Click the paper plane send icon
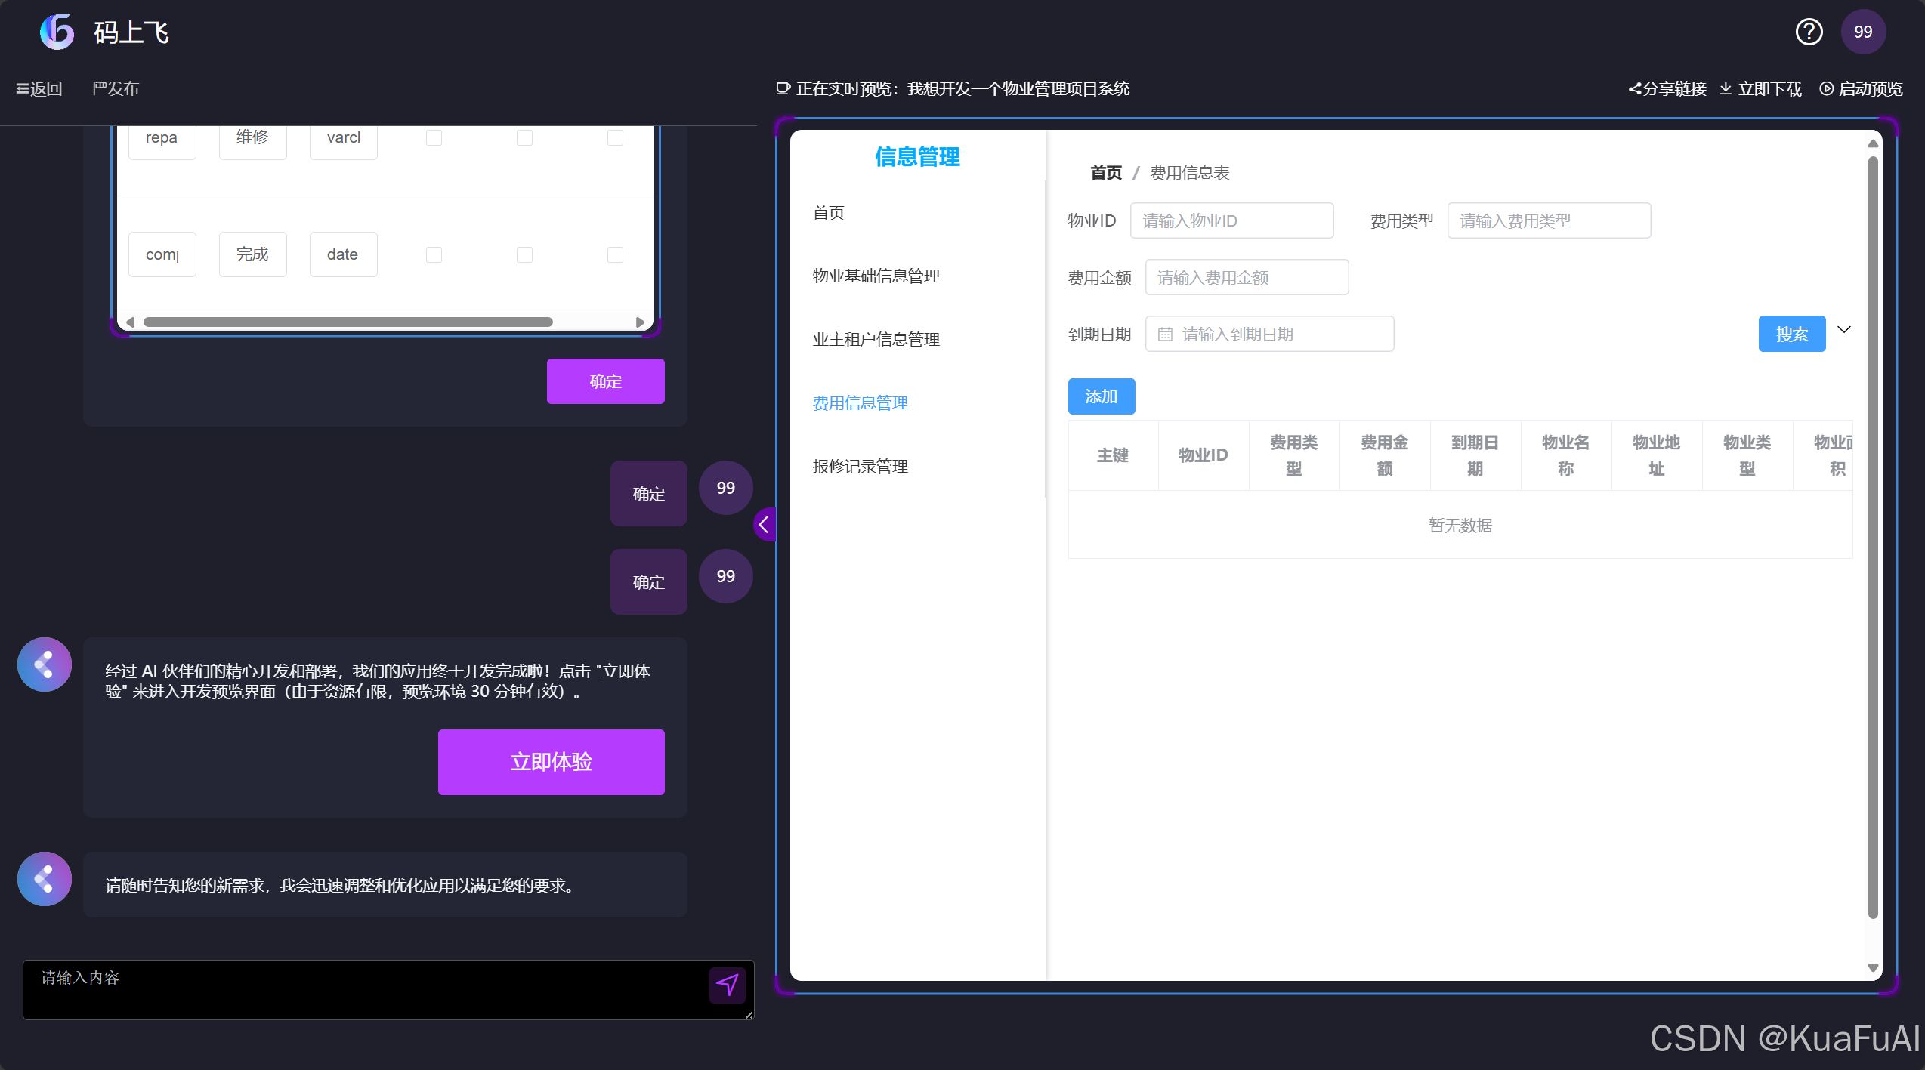This screenshot has width=1925, height=1070. [x=727, y=985]
